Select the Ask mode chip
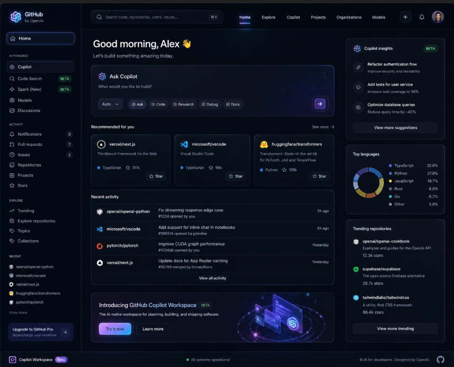The height and width of the screenshot is (367, 454). pyautogui.click(x=137, y=105)
